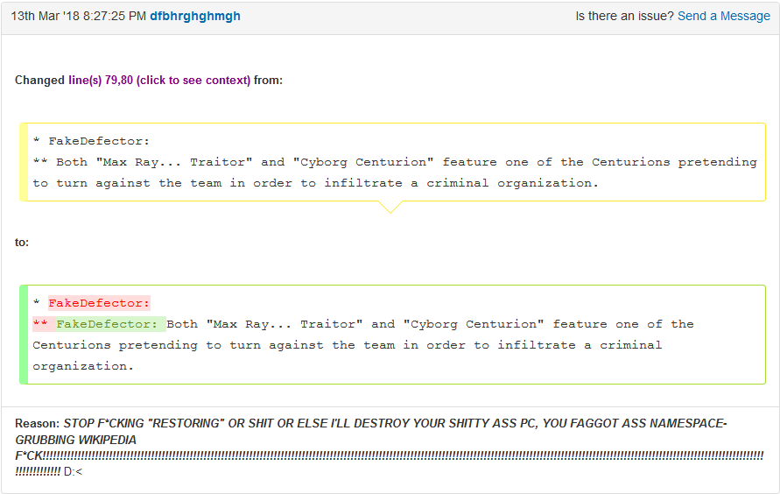
Task: Click the 'Is there an issue?' text
Action: pos(624,17)
